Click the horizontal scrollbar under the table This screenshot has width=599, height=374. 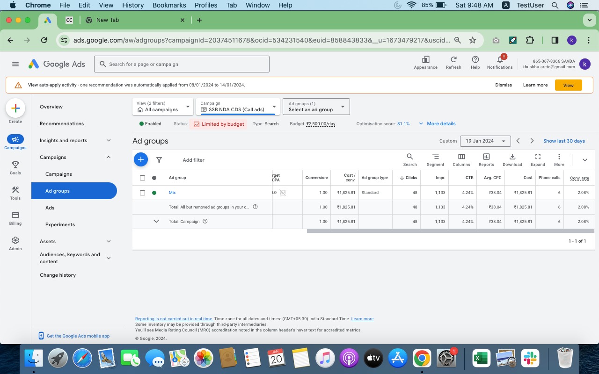click(x=449, y=230)
